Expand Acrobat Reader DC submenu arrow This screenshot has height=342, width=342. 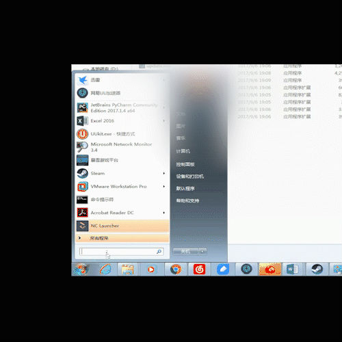[x=164, y=213]
